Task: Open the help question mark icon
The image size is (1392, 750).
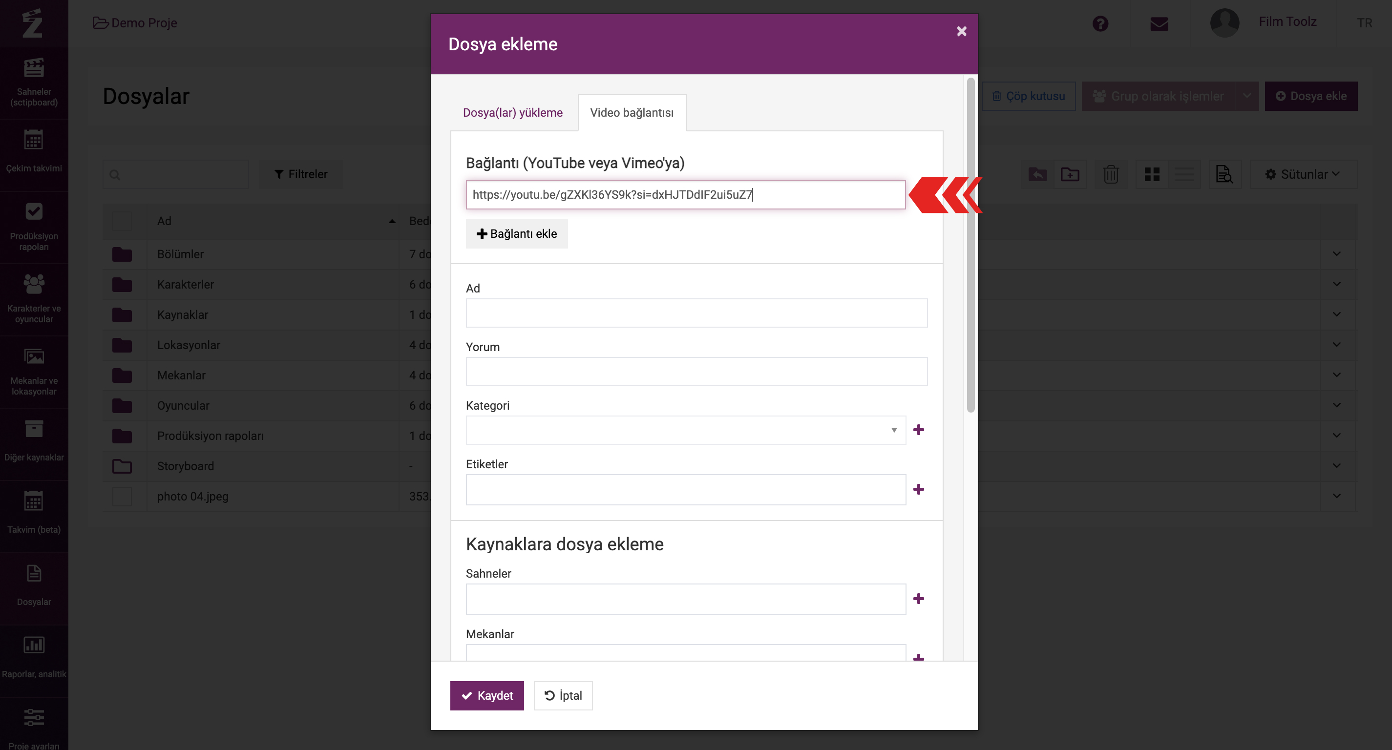Action: [1100, 24]
